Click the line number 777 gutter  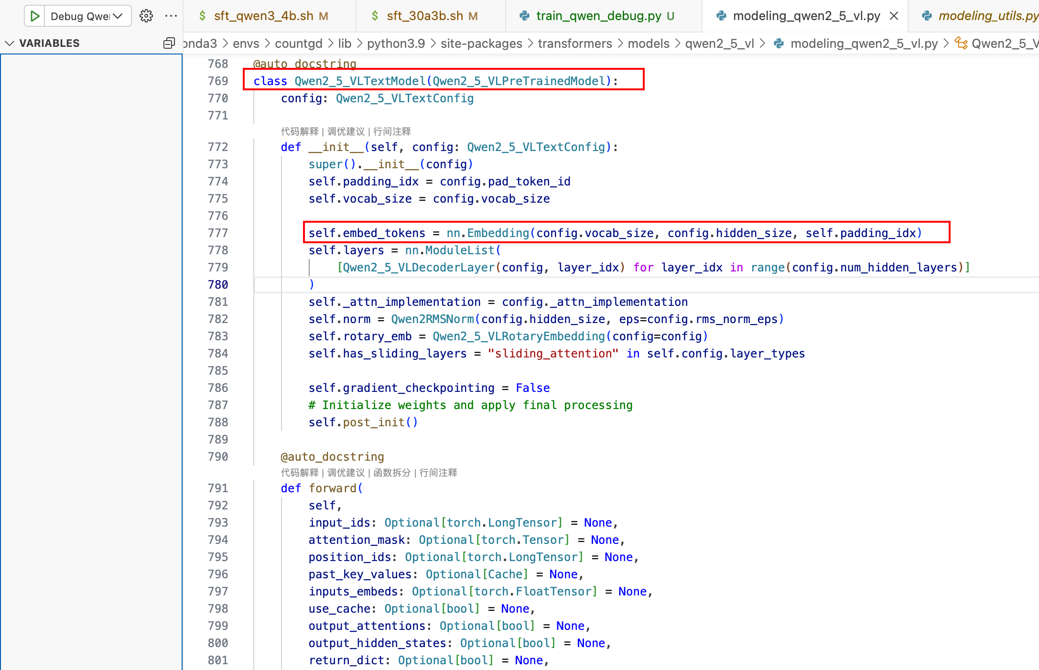[218, 233]
